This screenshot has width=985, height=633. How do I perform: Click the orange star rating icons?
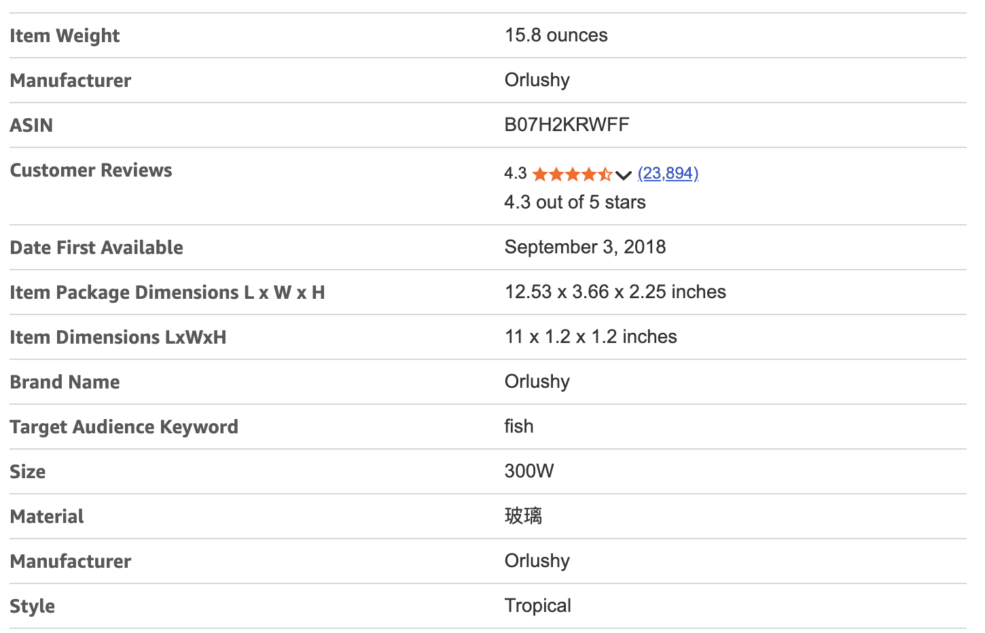572,175
